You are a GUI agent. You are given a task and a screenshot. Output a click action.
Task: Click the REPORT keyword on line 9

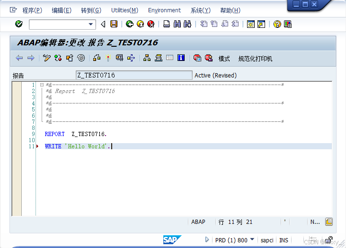point(55,134)
